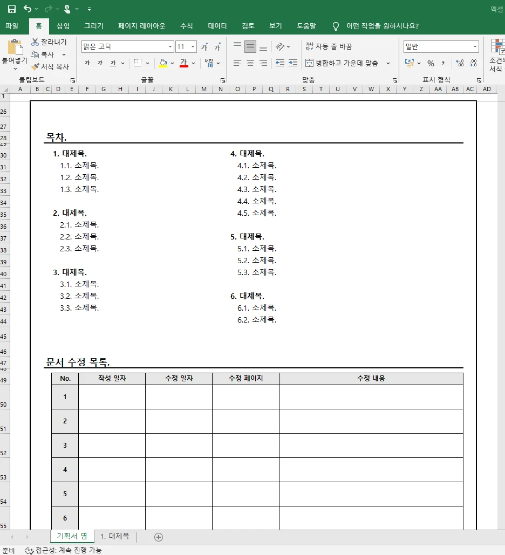Open font (글꼴) dialog launcher
Viewport: 505px width, 555px height.
point(223,80)
